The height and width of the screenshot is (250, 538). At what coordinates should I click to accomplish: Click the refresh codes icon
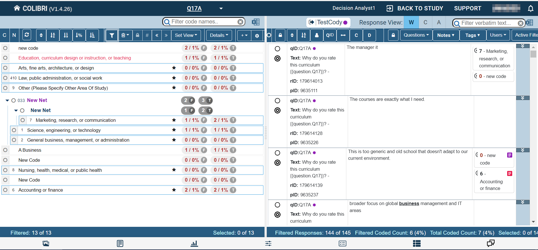coord(27,35)
